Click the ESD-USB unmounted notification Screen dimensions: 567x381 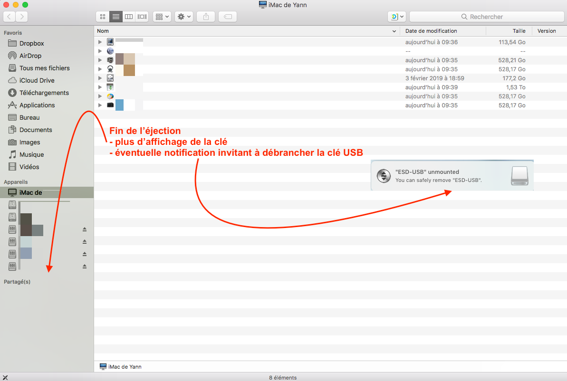[x=452, y=176]
